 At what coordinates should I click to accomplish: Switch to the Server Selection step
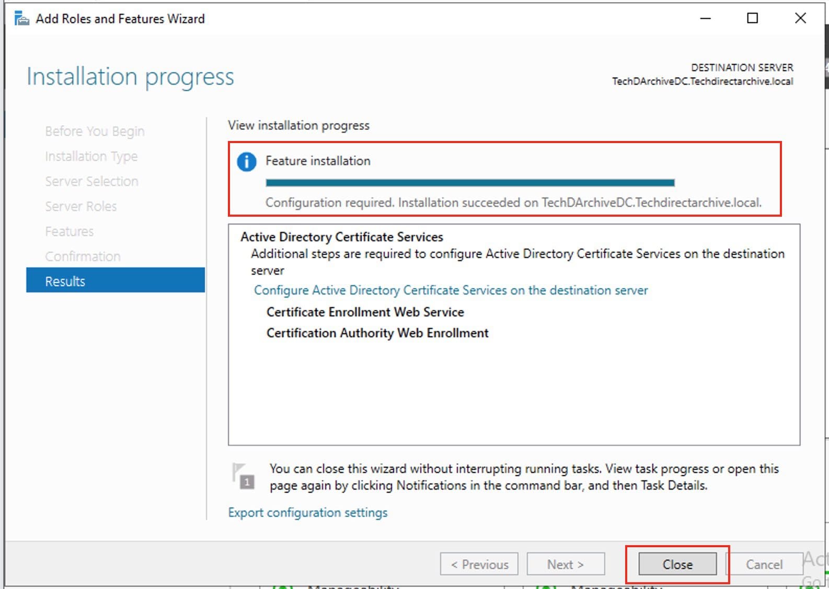(x=91, y=181)
